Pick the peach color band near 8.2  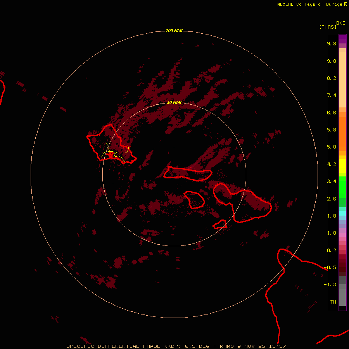pos(342,78)
